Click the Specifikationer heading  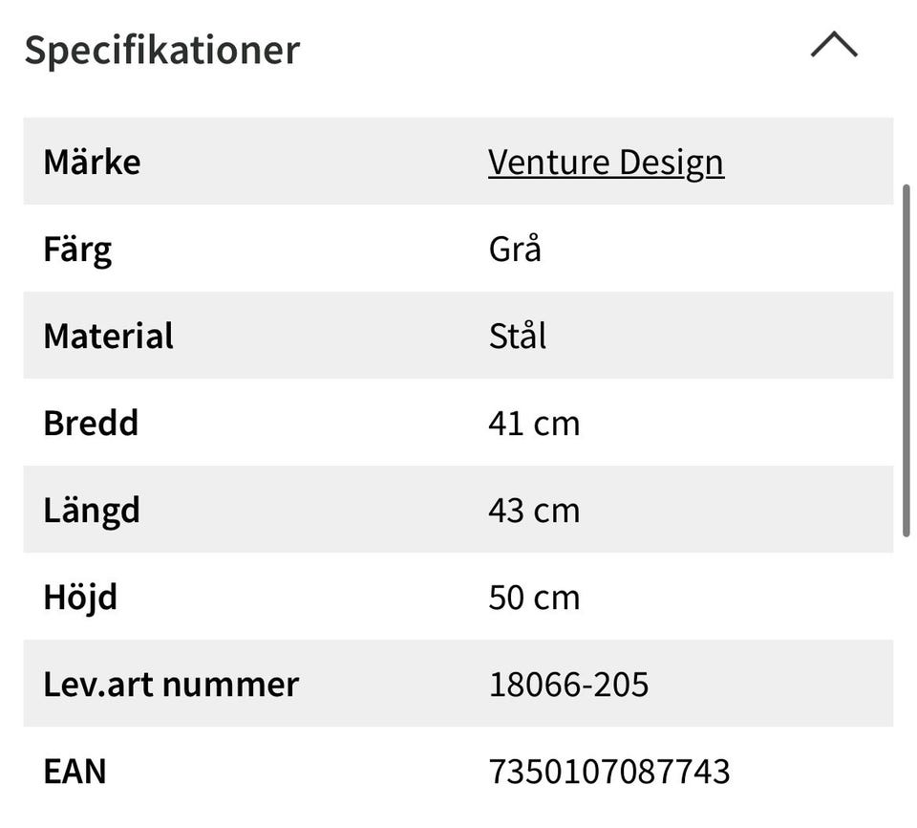[x=161, y=50]
